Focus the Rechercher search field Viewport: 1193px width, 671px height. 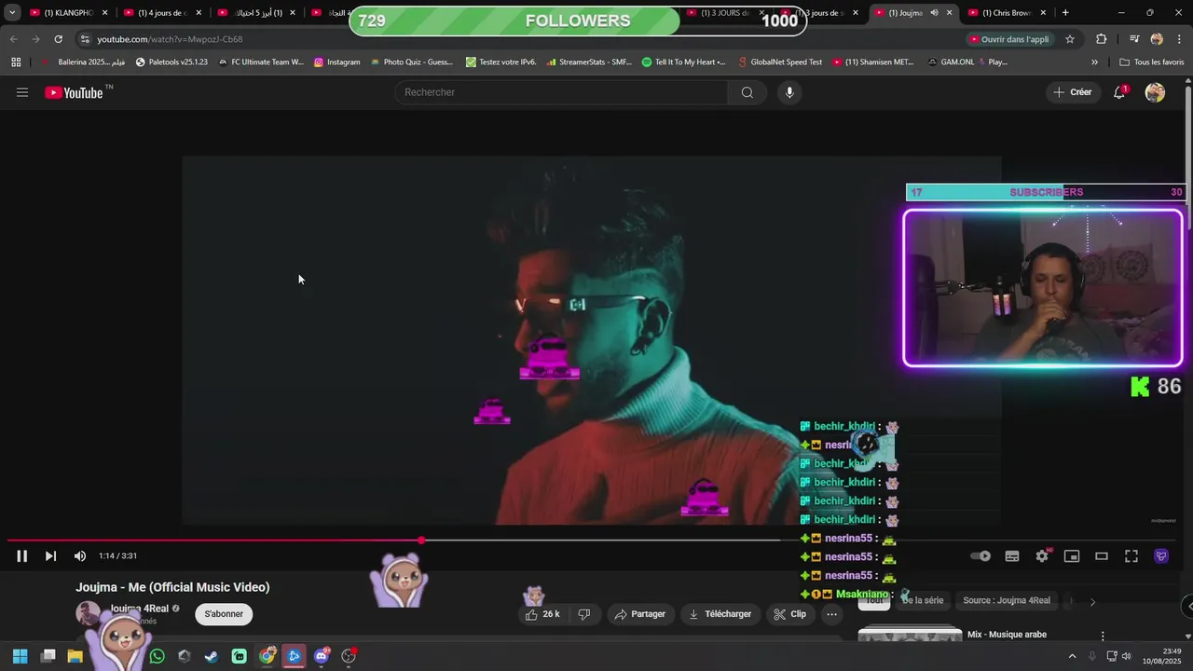[562, 92]
